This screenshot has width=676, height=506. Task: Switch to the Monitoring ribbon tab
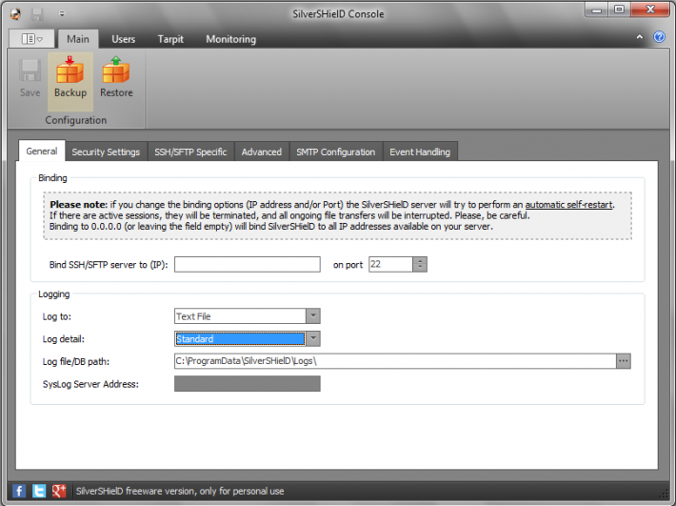click(230, 39)
